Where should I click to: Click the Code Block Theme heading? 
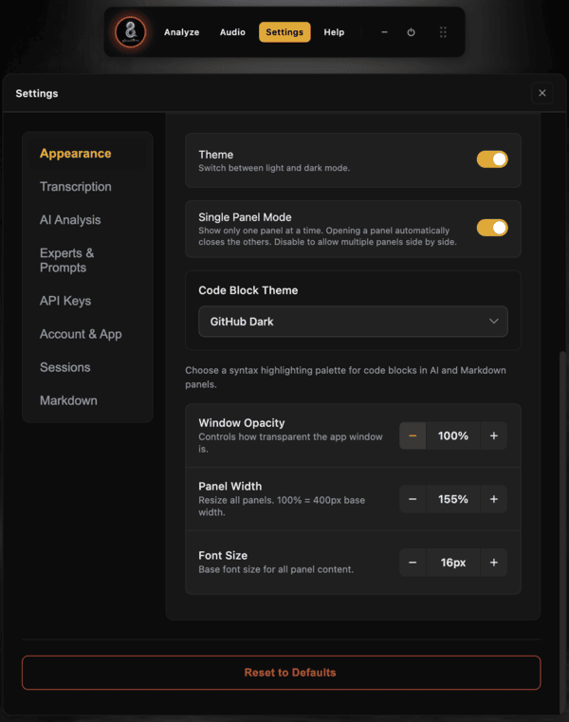click(x=248, y=290)
